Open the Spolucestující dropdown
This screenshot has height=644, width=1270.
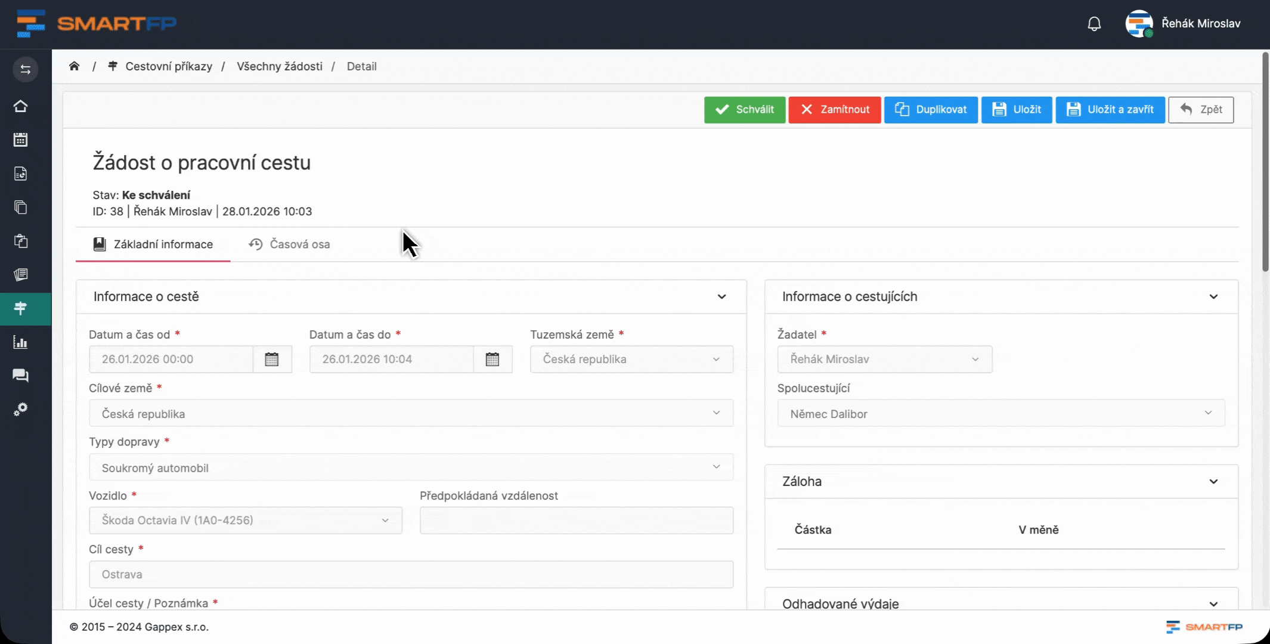pyautogui.click(x=1000, y=413)
